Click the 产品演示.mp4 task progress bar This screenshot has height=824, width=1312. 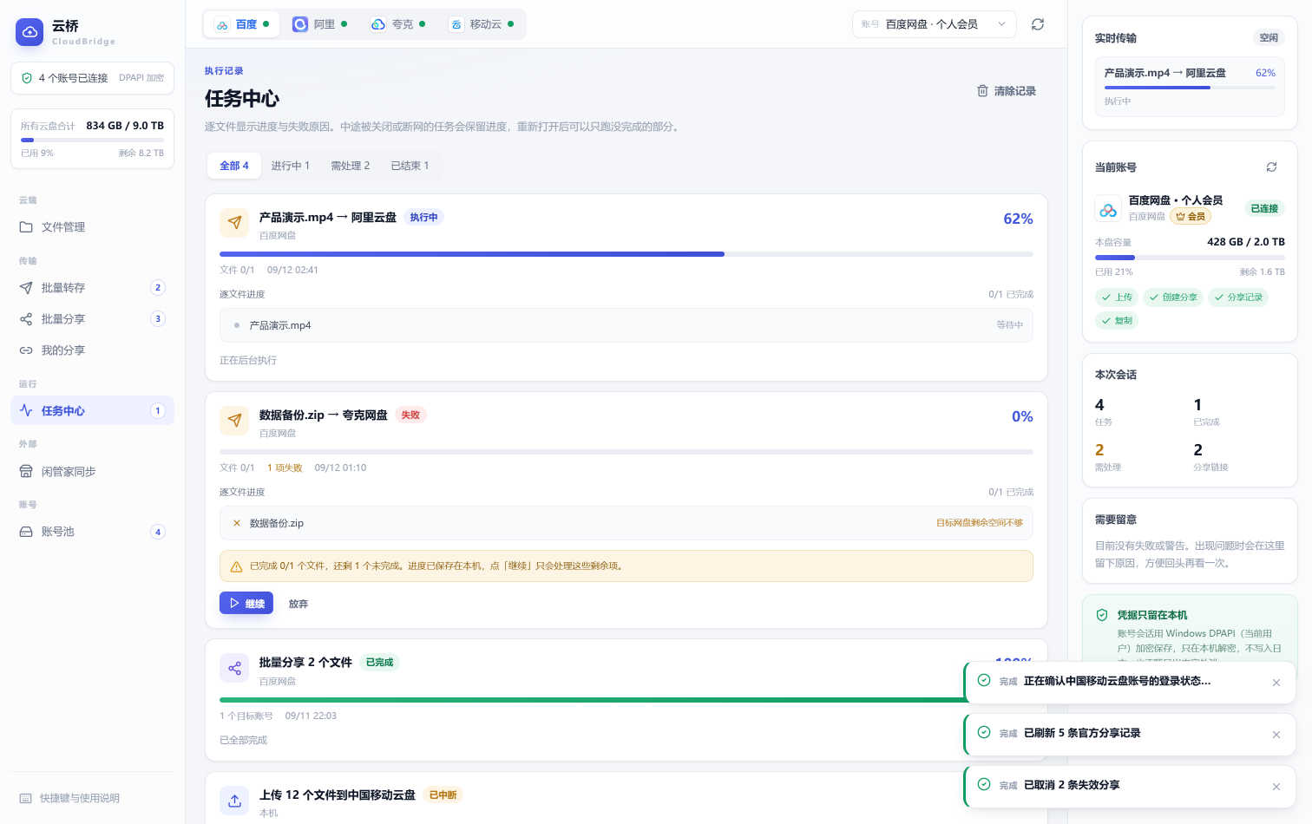coord(626,254)
